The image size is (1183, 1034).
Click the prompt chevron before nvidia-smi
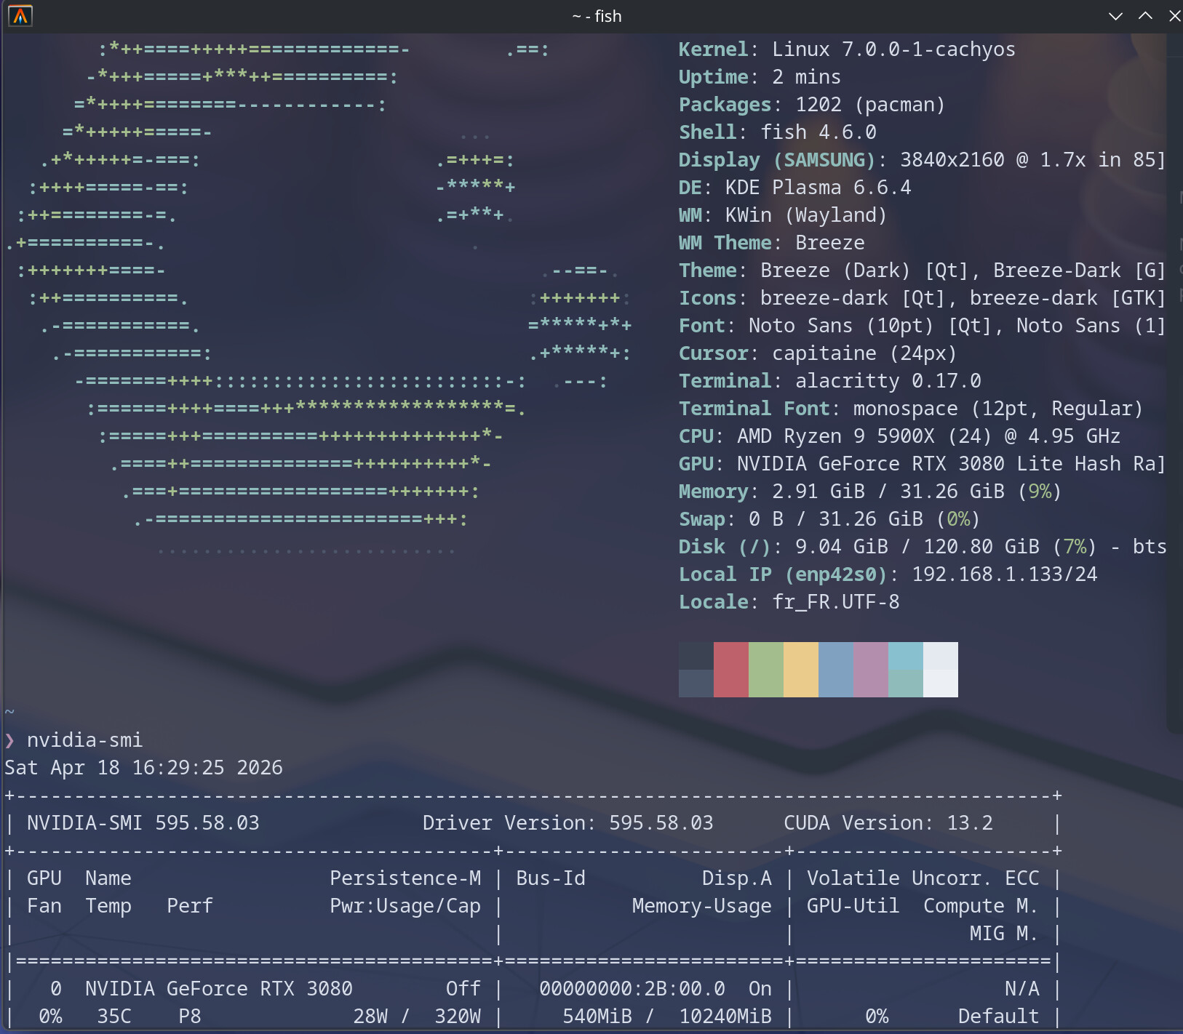point(9,740)
